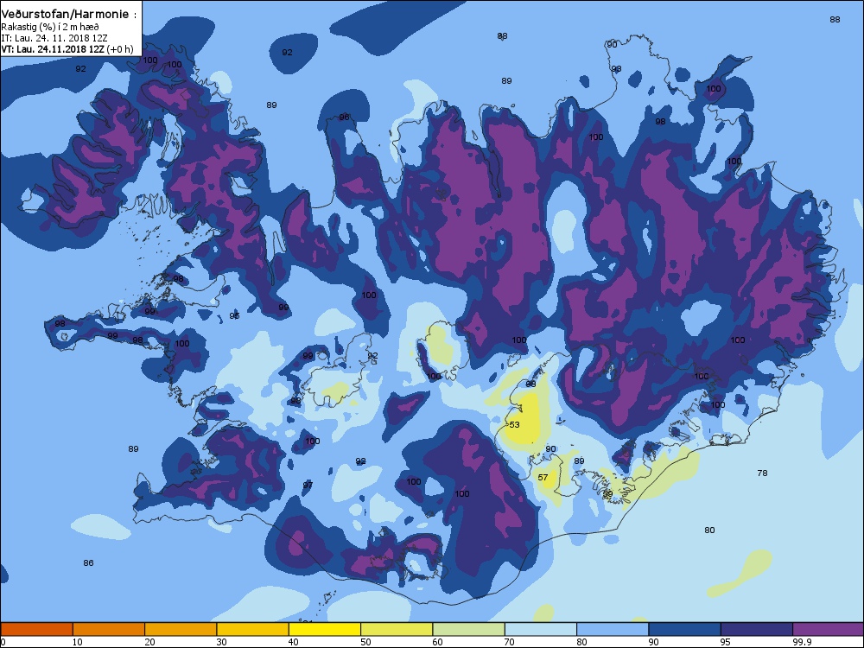Image resolution: width=864 pixels, height=648 pixels.
Task: Click the humidity value 78 over the sea
Action: [x=763, y=473]
